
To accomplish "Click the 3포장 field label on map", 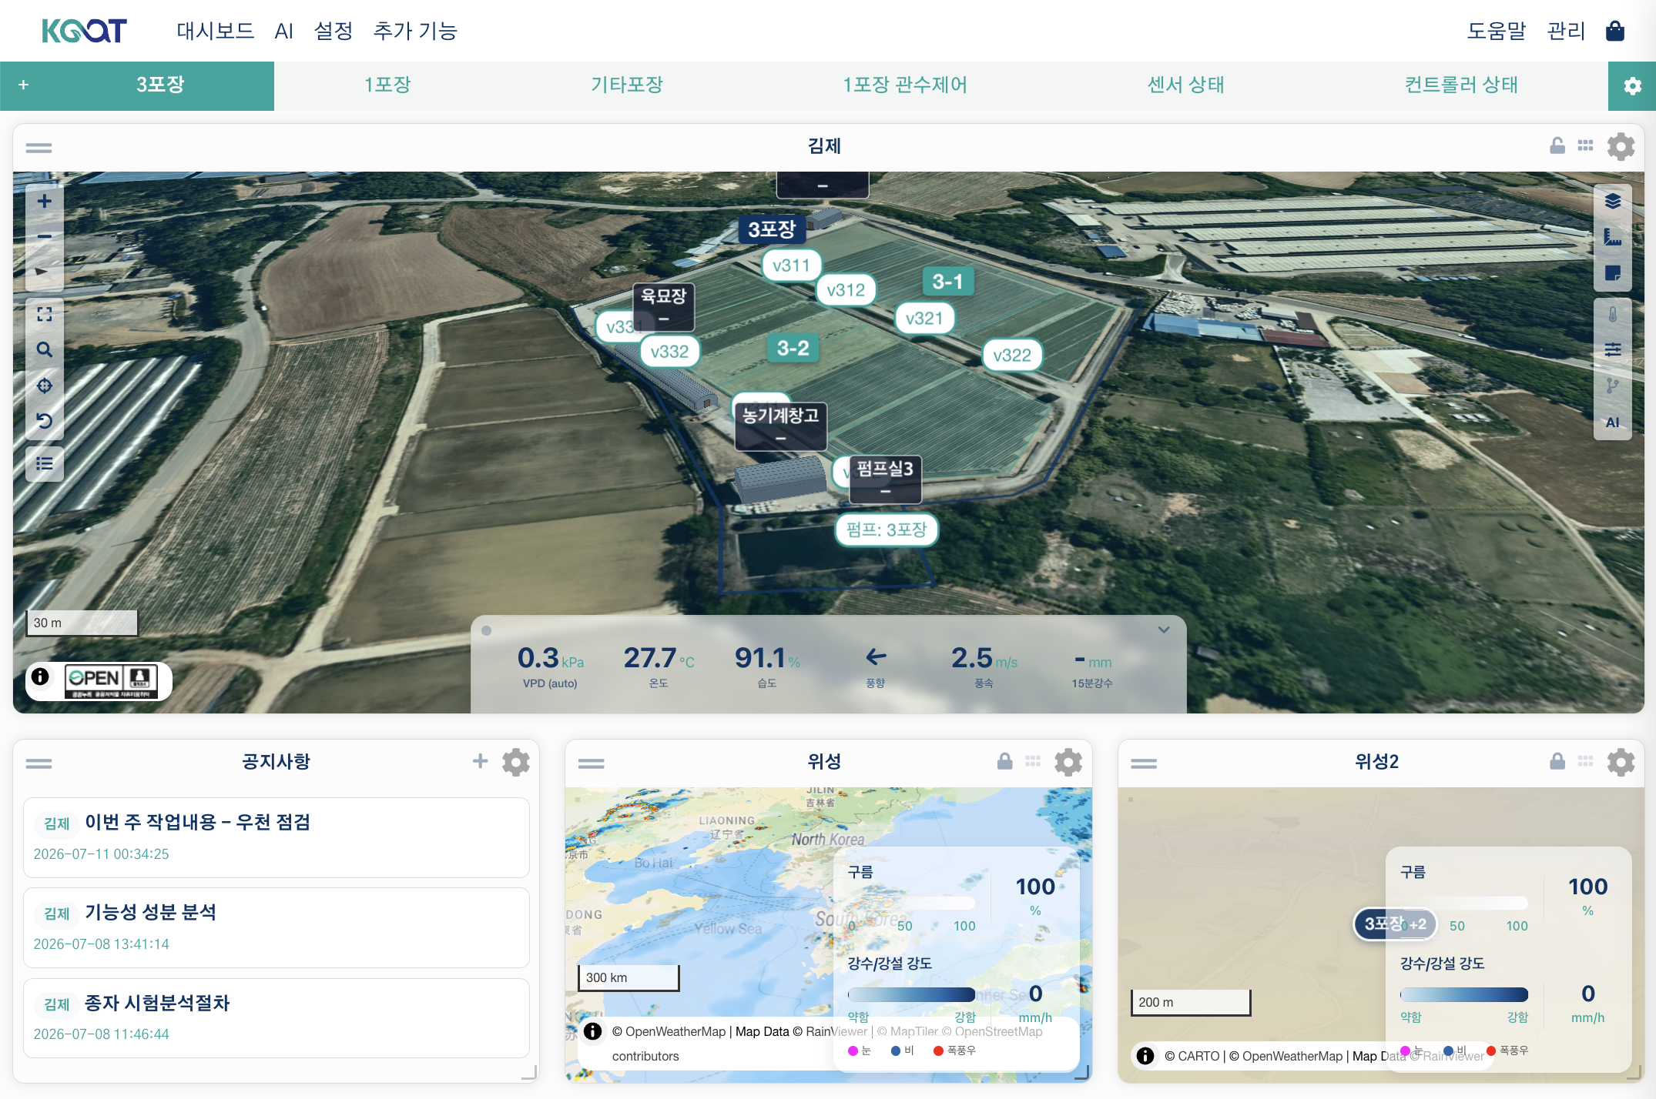I will pos(772,229).
